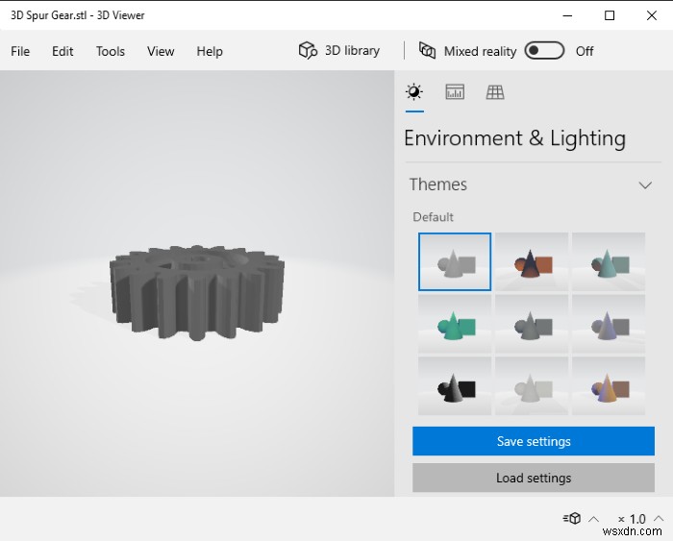Click the × 1.0 speed value

click(632, 519)
